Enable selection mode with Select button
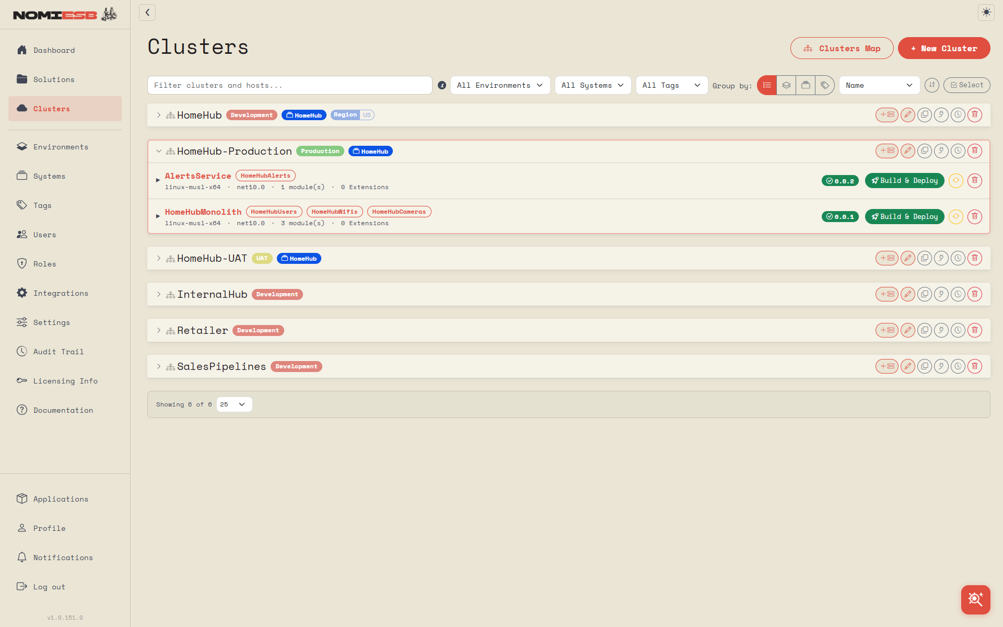The image size is (1003, 627). tap(966, 85)
